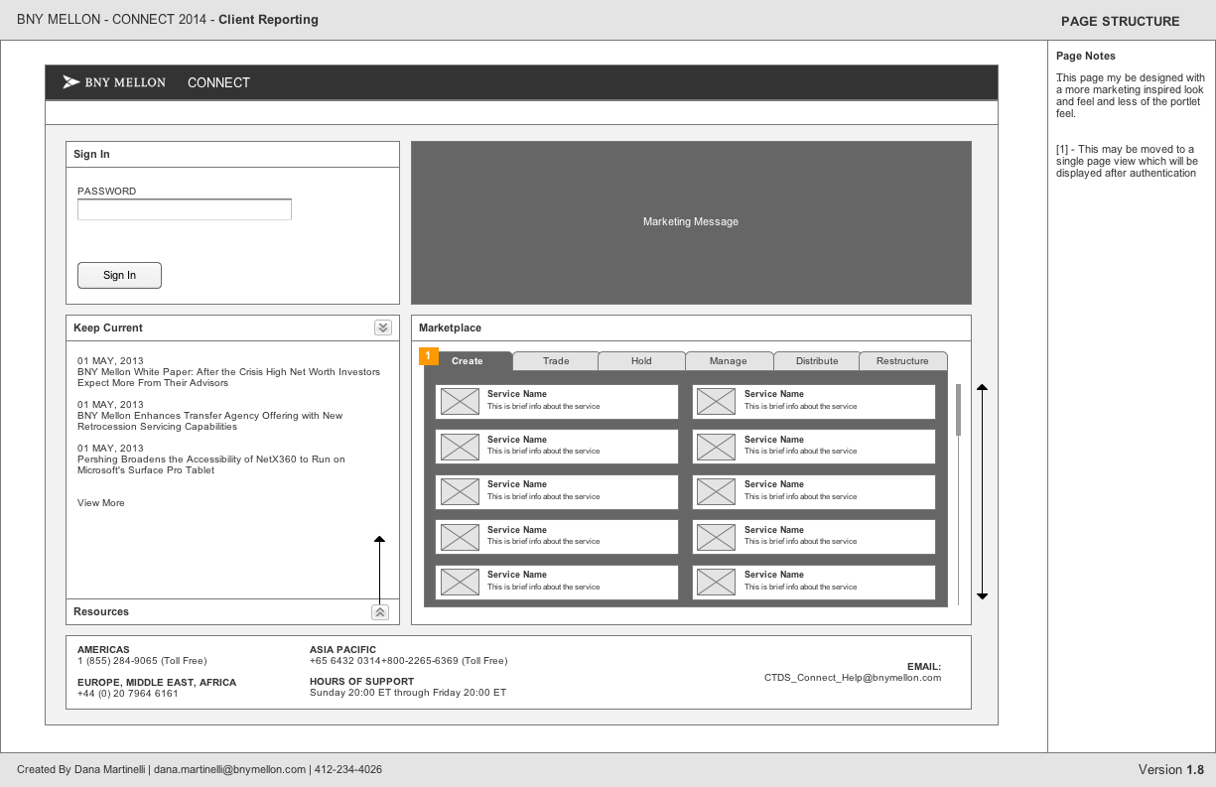Click third row left service image placeholder

[x=460, y=492]
